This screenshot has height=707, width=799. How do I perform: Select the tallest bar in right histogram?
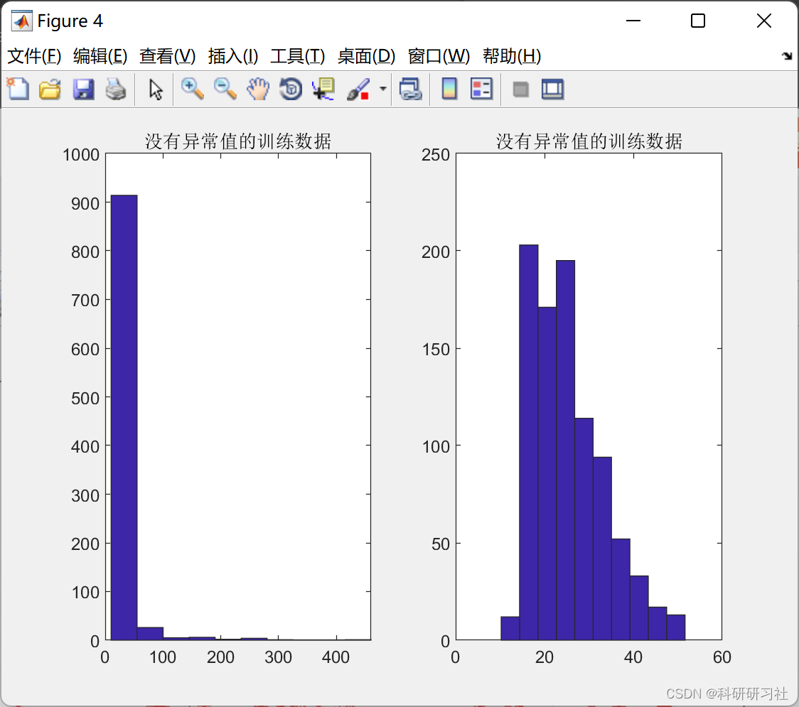pyautogui.click(x=528, y=442)
